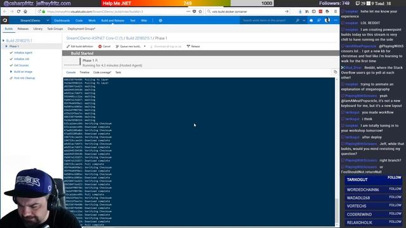Collapse the Phase 1 tree node
The width and height of the screenshot is (406, 228).
pyautogui.click(x=6, y=46)
